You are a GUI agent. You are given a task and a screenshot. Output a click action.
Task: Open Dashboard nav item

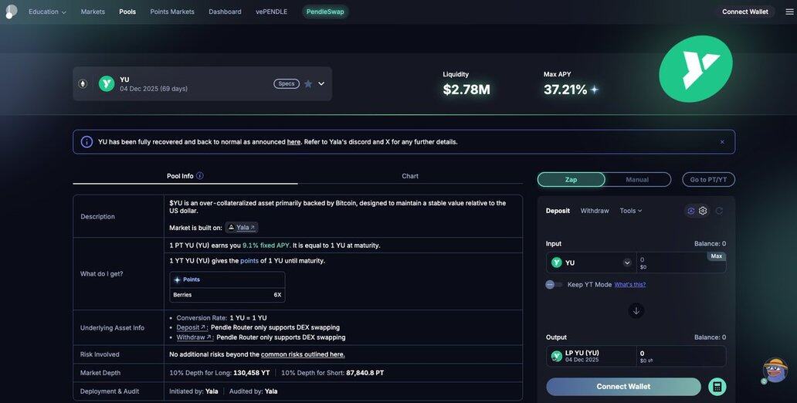click(x=225, y=12)
